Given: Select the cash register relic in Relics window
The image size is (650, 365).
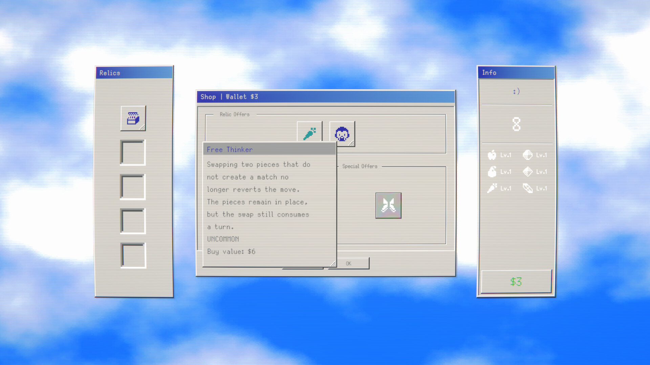Looking at the screenshot, I should 133,118.
